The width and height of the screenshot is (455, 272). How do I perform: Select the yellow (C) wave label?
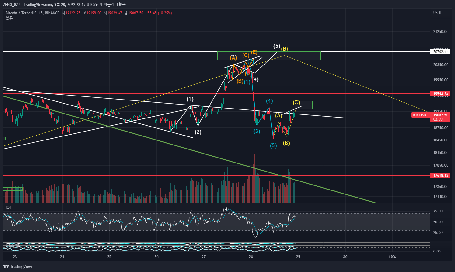coord(296,103)
